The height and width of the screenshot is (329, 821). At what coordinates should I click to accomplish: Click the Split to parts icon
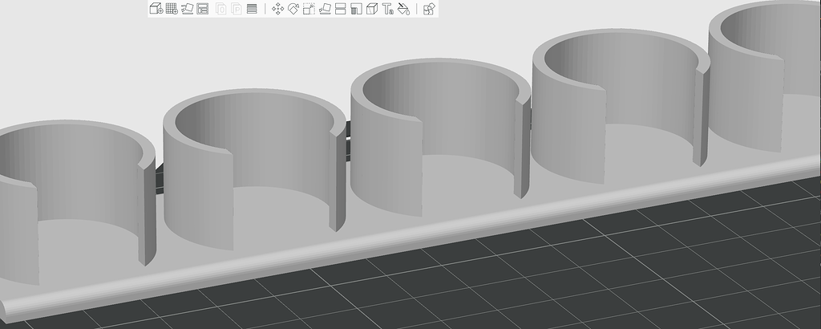(237, 9)
